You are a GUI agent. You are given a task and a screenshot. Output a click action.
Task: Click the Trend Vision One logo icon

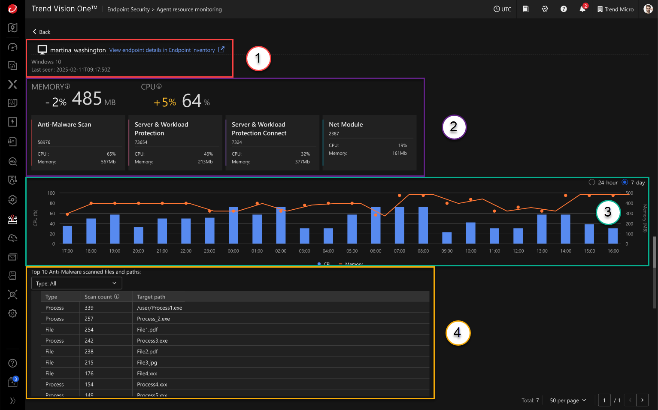coord(12,9)
